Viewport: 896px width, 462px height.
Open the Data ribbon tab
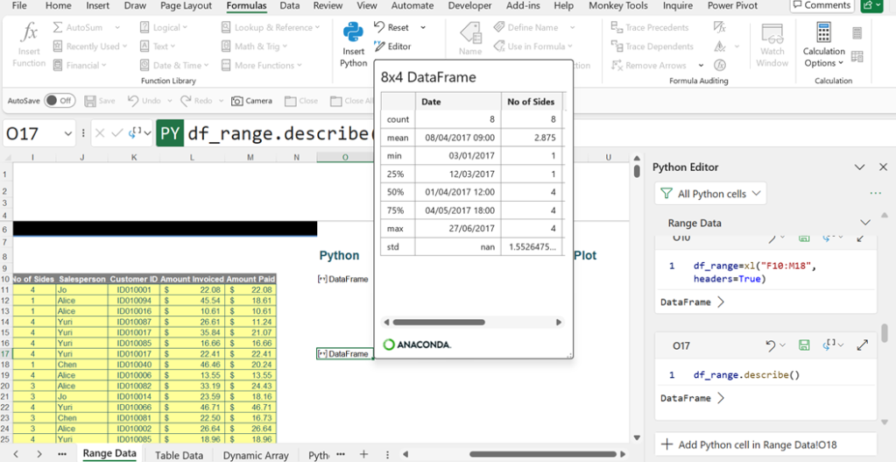click(289, 6)
